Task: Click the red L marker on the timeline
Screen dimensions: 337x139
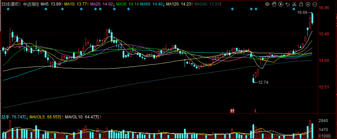Action: tap(256, 111)
